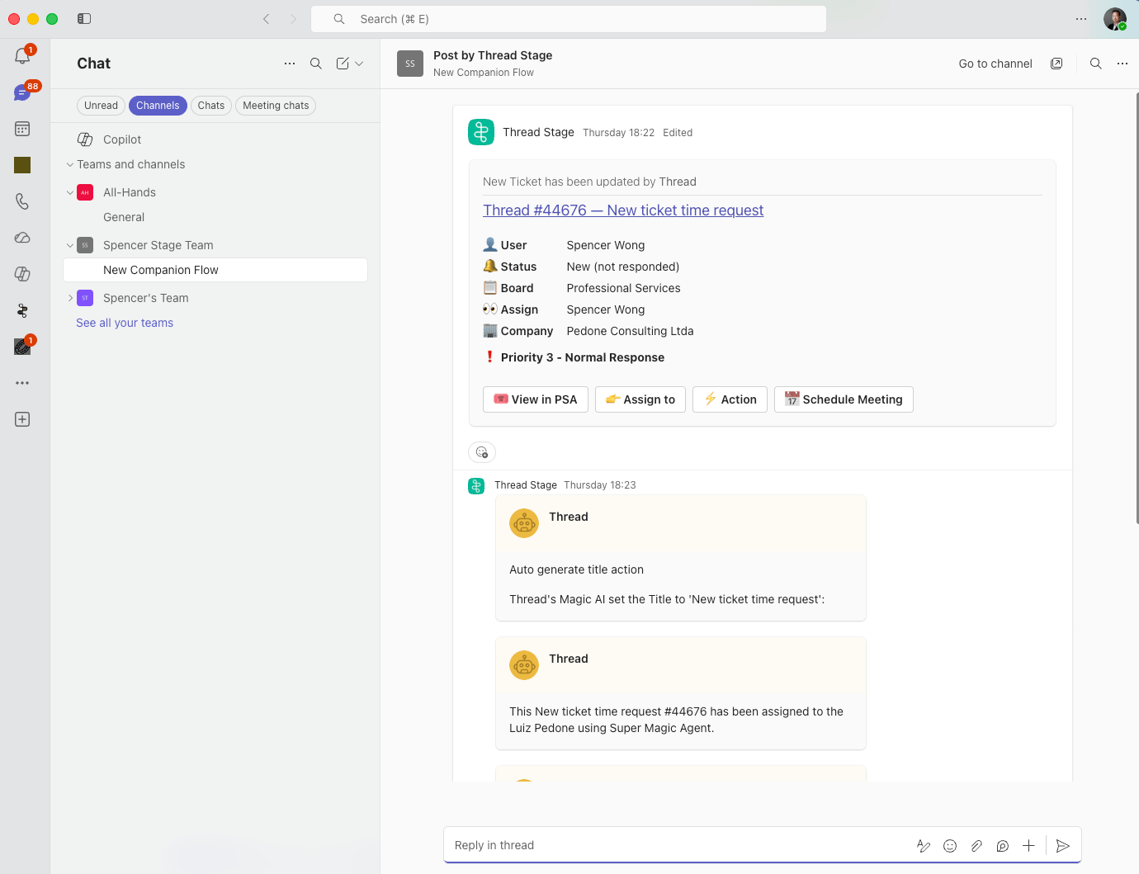Pop out the post in new window

tap(1056, 64)
